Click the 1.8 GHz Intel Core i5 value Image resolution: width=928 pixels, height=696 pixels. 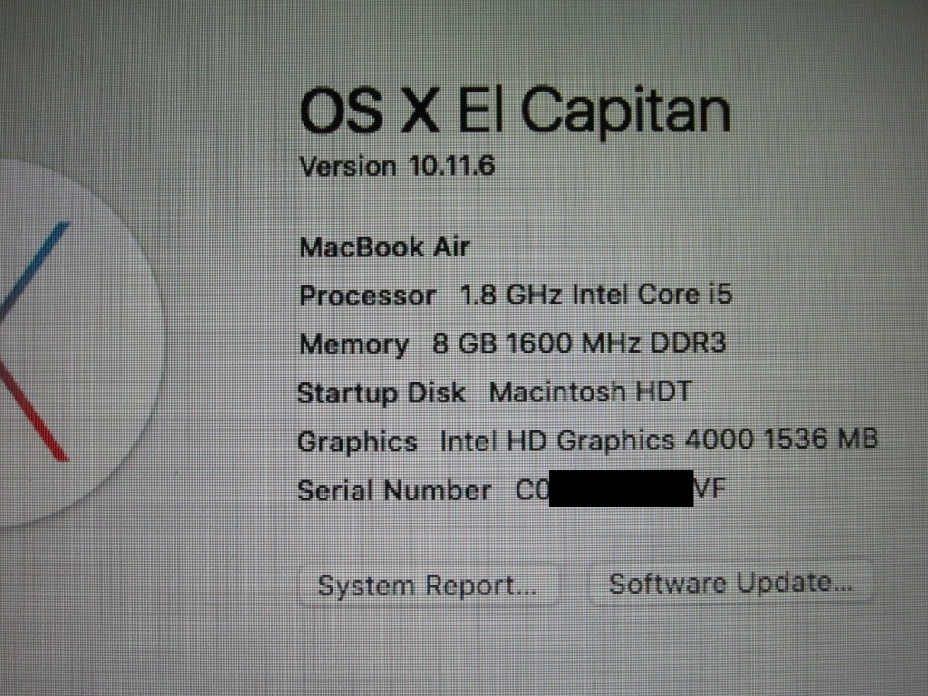tap(596, 295)
